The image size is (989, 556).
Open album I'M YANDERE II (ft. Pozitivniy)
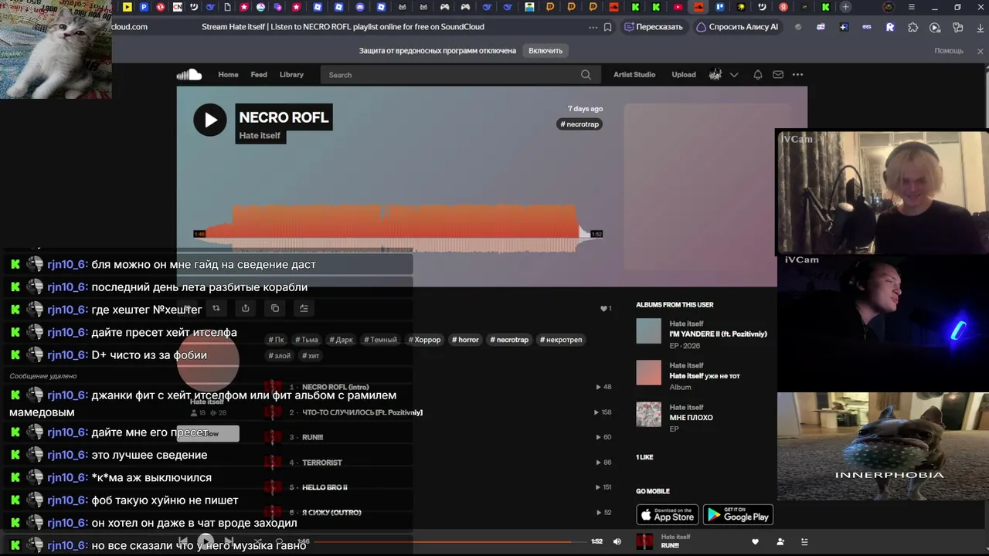coord(718,334)
